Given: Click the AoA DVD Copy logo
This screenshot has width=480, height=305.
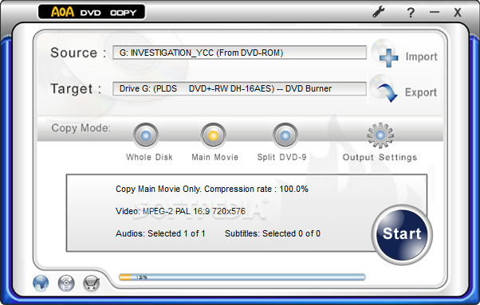Looking at the screenshot, I should tap(92, 12).
